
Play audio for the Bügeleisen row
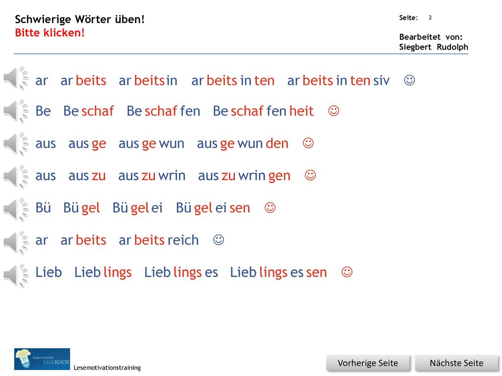pyautogui.click(x=16, y=209)
